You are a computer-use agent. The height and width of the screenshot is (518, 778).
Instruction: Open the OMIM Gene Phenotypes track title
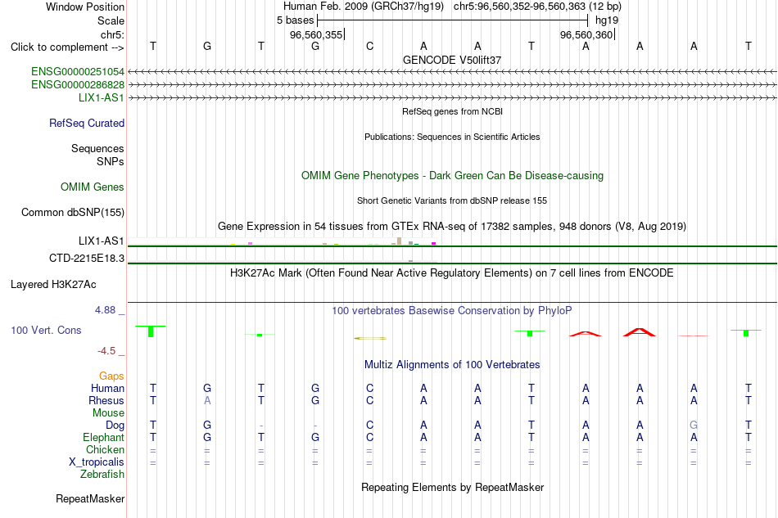pos(453,175)
